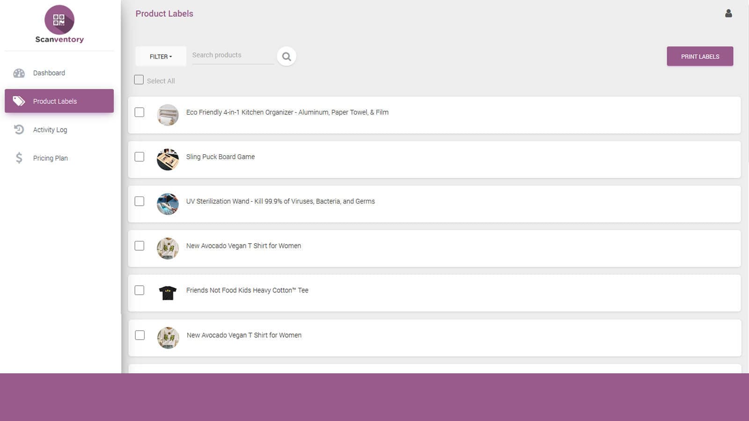749x421 pixels.
Task: Open the user profile icon top right
Action: (728, 14)
